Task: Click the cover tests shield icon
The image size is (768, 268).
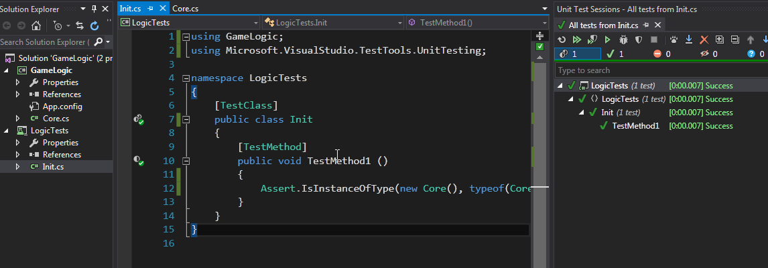Action: pos(639,40)
